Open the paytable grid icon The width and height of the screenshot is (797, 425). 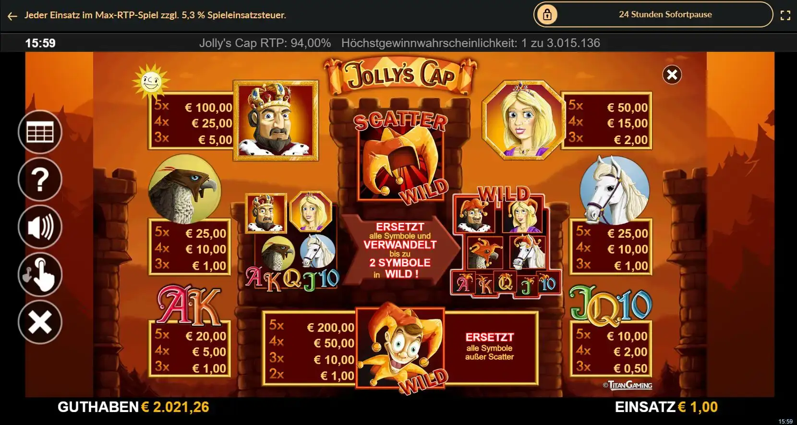pyautogui.click(x=40, y=132)
